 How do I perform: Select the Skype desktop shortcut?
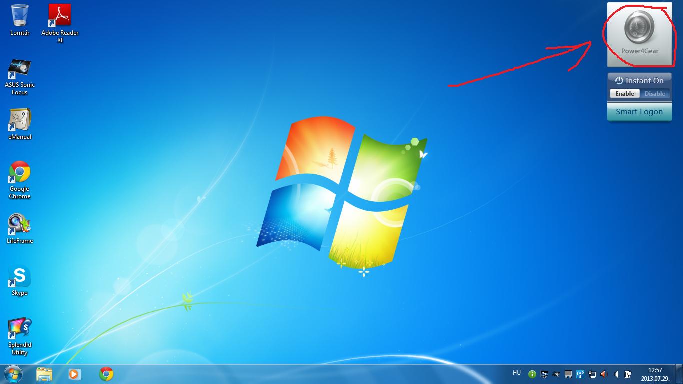(20, 281)
